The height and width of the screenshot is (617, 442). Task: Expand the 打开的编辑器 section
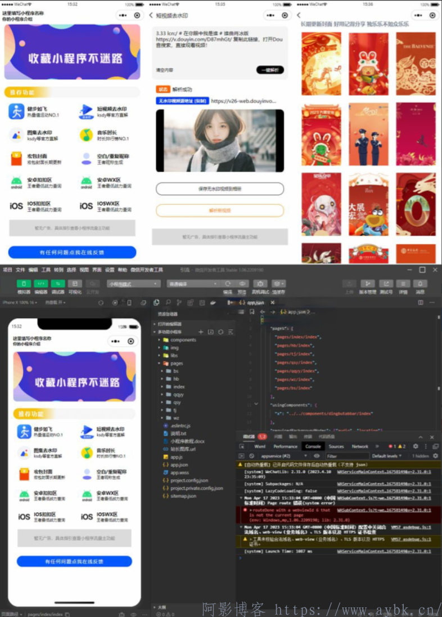pos(169,324)
